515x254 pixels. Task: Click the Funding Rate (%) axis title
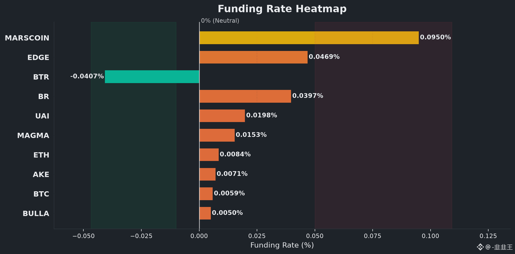pyautogui.click(x=282, y=245)
